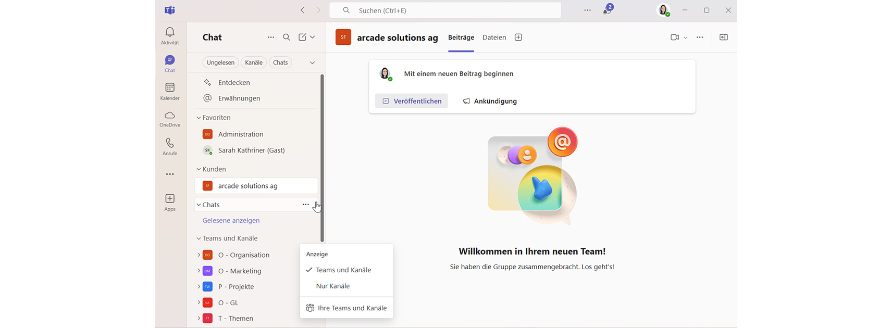Toggle the Kanäle filter chip
Viewport: 891px width, 328px height.
pos(254,62)
